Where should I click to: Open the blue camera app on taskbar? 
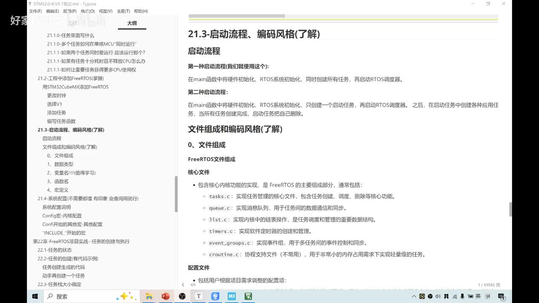tap(215, 296)
